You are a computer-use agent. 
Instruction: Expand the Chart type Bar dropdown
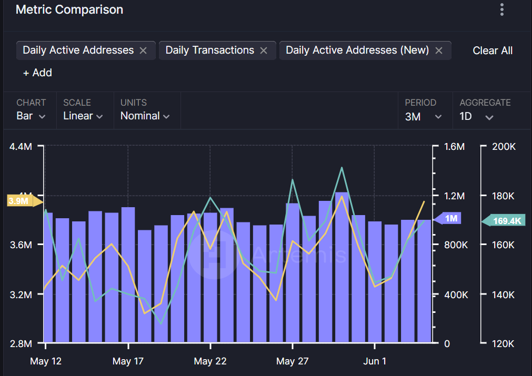click(31, 116)
